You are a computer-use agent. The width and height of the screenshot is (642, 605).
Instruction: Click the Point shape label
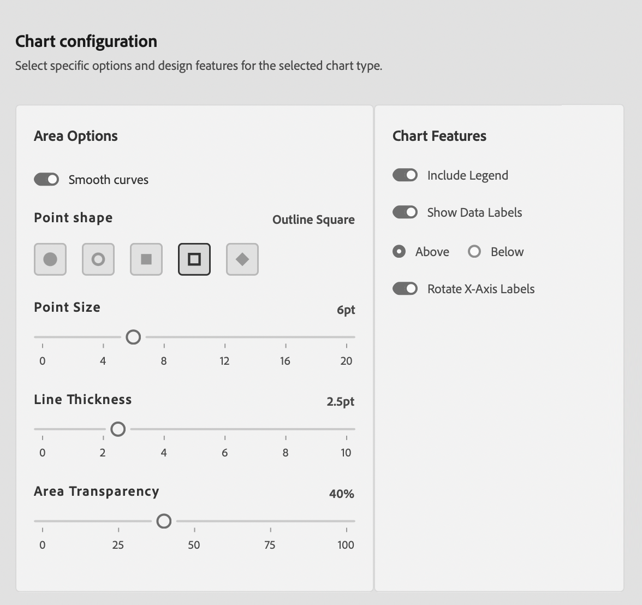click(73, 218)
